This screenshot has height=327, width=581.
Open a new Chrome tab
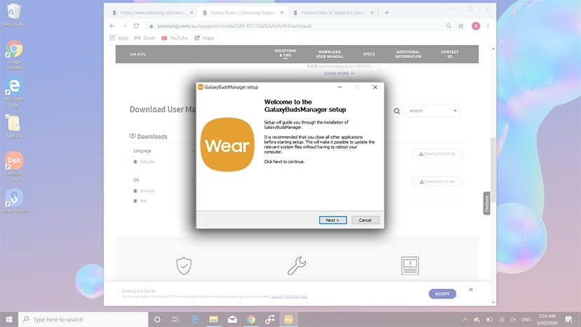(x=387, y=13)
